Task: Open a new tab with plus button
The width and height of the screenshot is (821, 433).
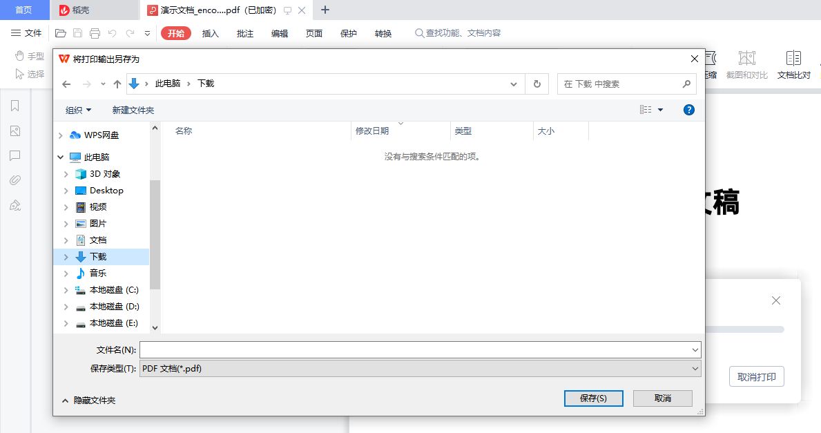Action: [325, 10]
